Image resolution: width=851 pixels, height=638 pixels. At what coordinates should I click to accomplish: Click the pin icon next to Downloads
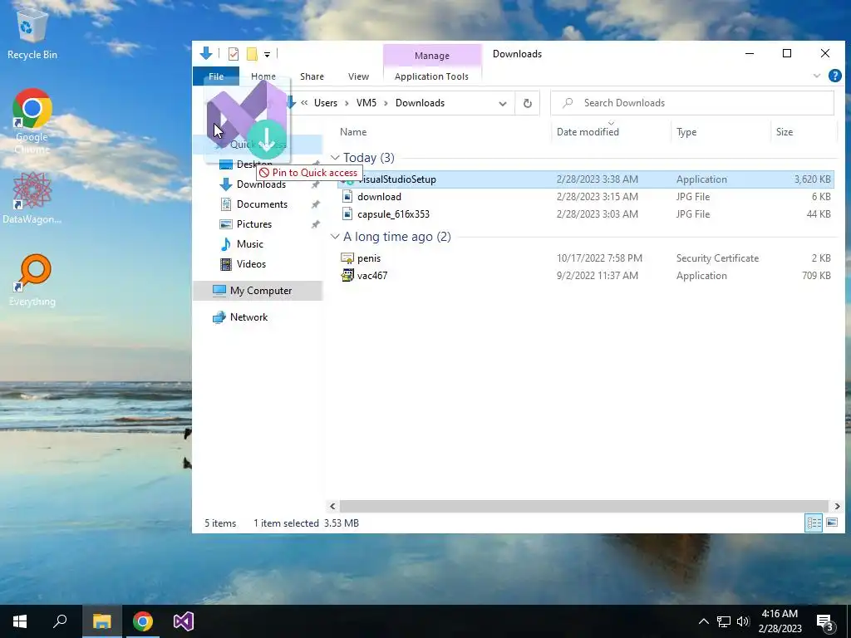315,185
